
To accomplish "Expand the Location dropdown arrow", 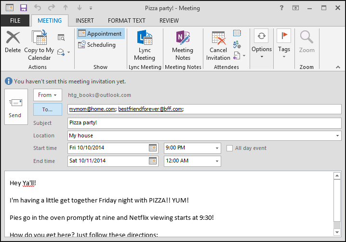I will point(337,135).
